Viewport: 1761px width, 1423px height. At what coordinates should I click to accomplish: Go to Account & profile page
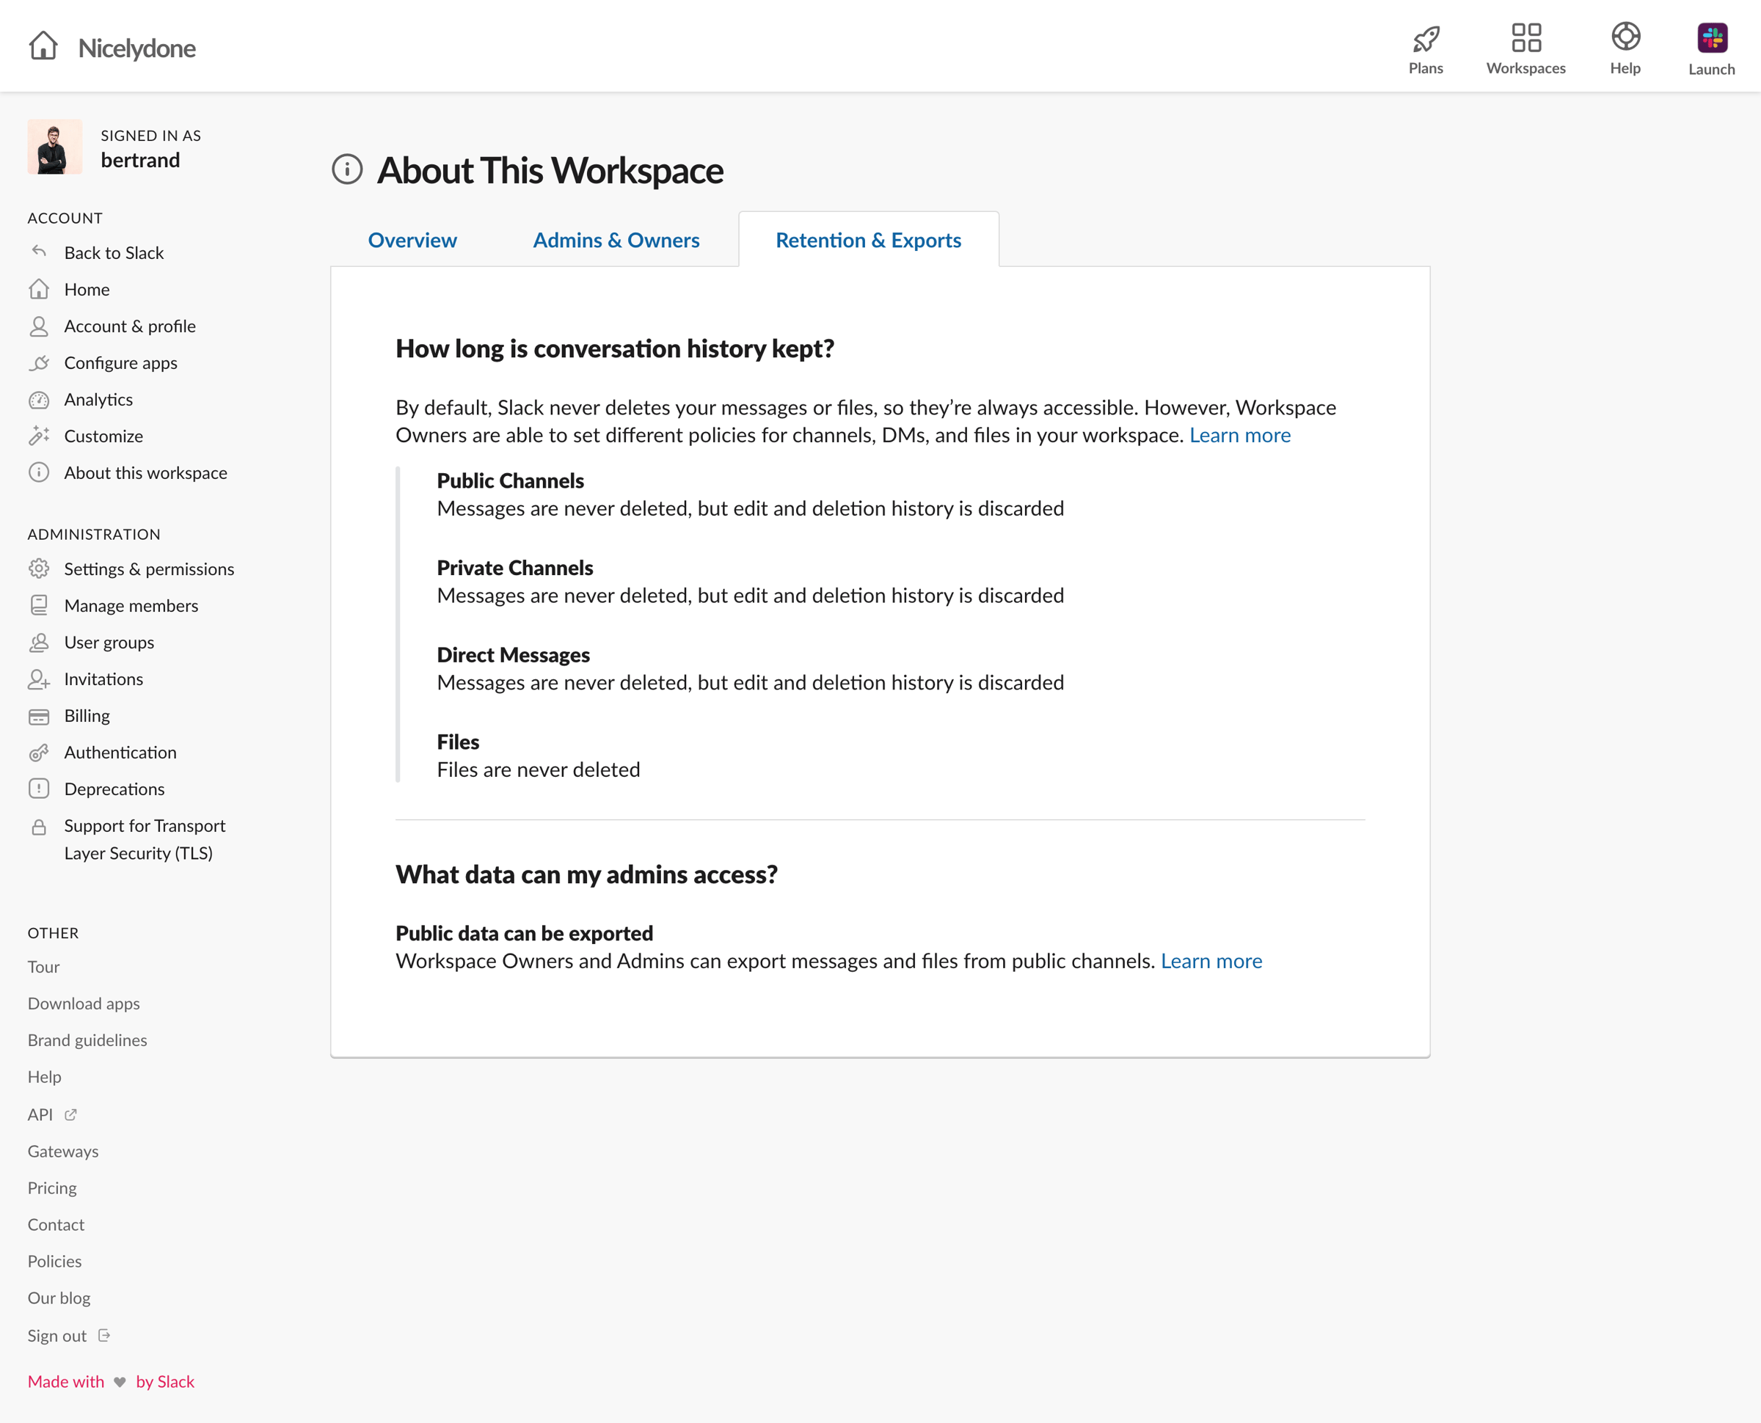point(130,326)
